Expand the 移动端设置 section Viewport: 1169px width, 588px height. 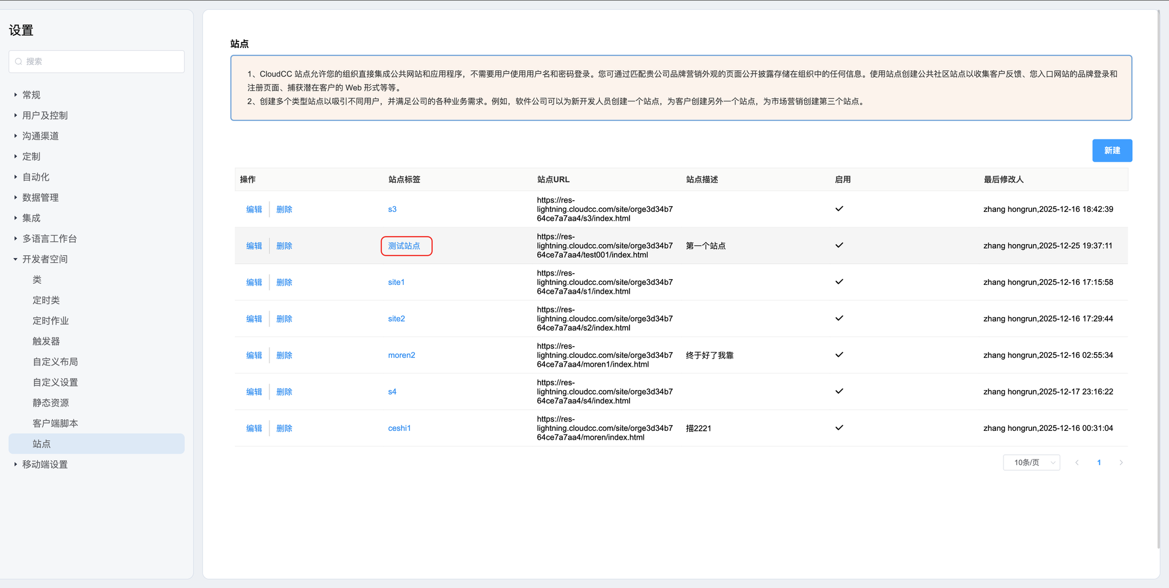[44, 464]
